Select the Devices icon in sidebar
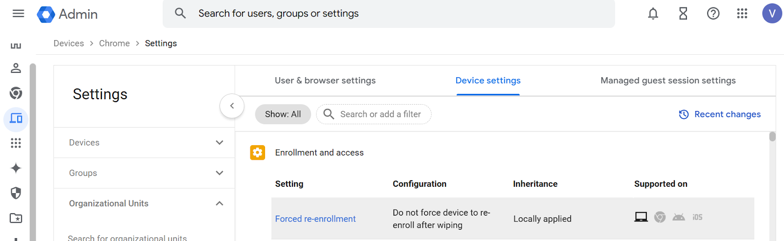This screenshot has height=241, width=784. pos(16,118)
